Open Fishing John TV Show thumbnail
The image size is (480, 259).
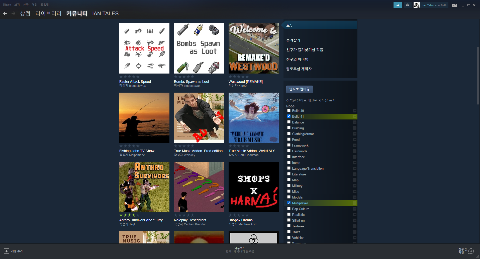click(x=144, y=118)
